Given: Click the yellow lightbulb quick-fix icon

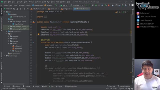Looking at the screenshot, I should coord(39,34).
